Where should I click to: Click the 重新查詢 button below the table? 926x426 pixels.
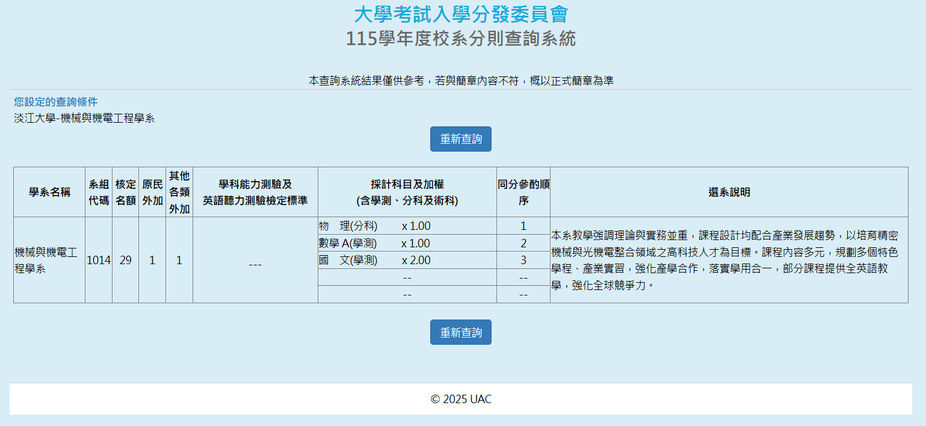tap(460, 332)
